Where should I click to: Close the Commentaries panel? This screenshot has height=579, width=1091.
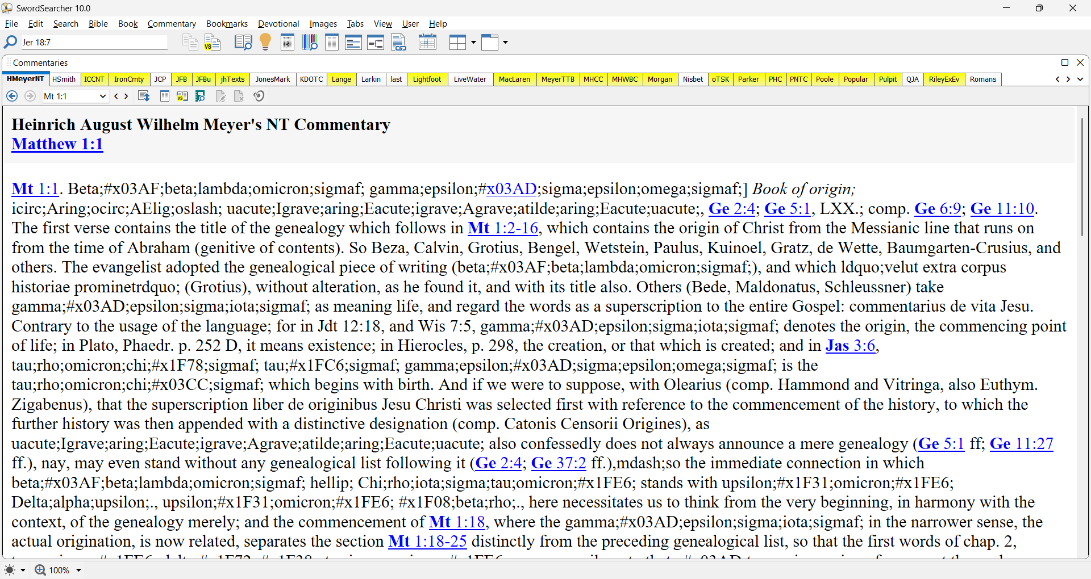coord(1080,62)
